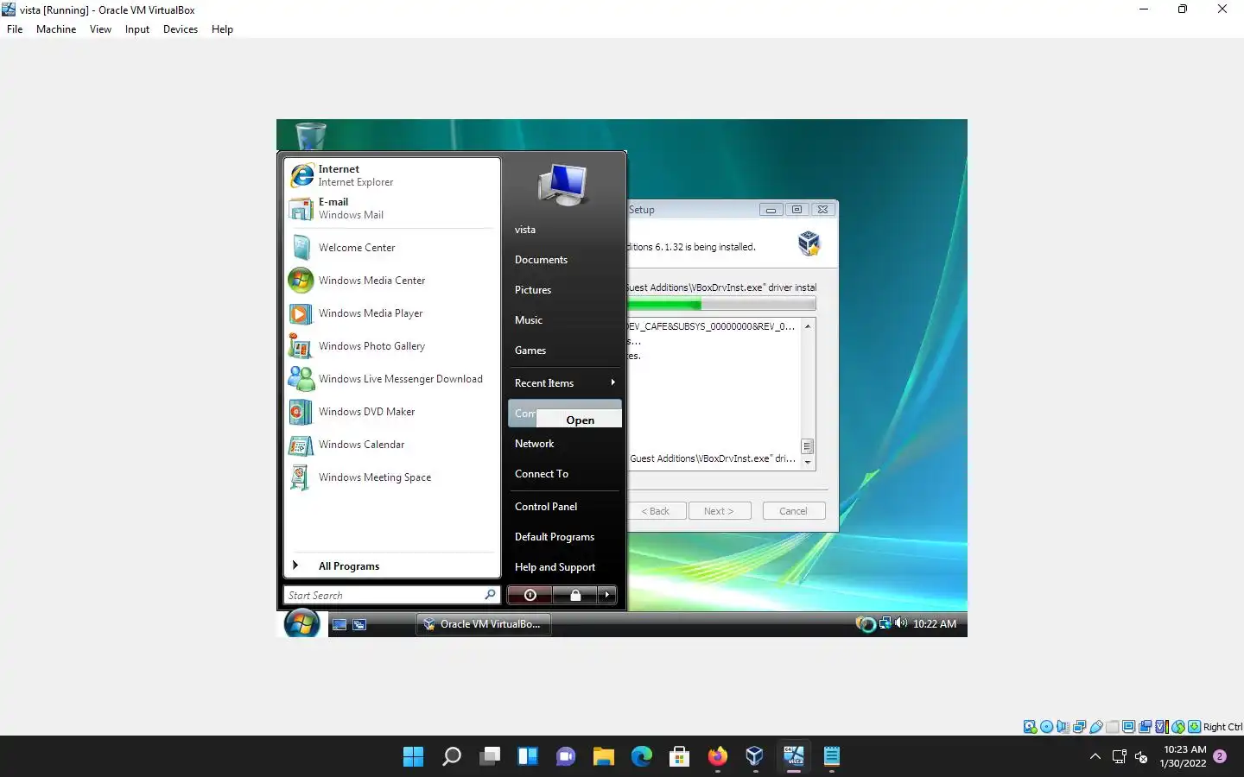Open Internet Explorer from the Start menu
This screenshot has height=777, width=1244.
point(392,175)
